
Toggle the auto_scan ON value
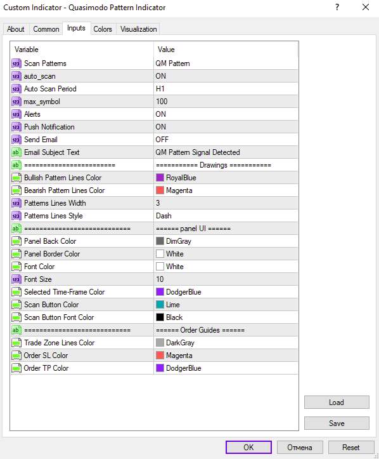(x=226, y=76)
